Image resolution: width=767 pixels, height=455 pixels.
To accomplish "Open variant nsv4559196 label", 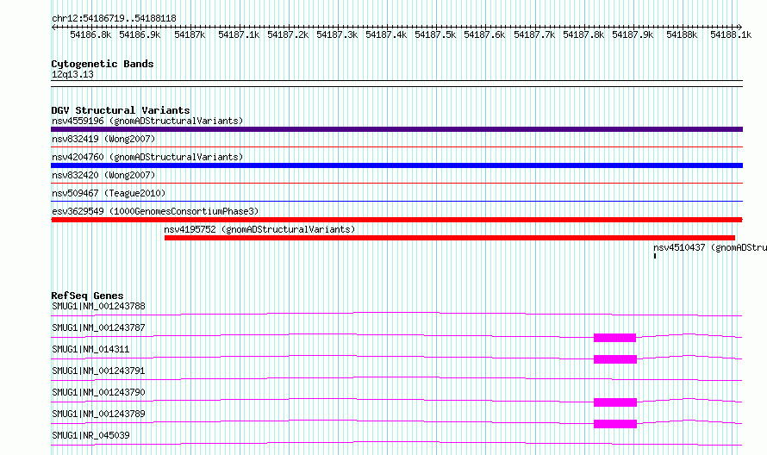I will pos(147,121).
